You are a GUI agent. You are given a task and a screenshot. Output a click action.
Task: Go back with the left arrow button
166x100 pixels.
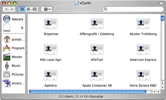tap(6, 9)
